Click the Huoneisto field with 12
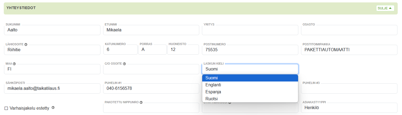The width and height of the screenshot is (402, 115). (183, 50)
